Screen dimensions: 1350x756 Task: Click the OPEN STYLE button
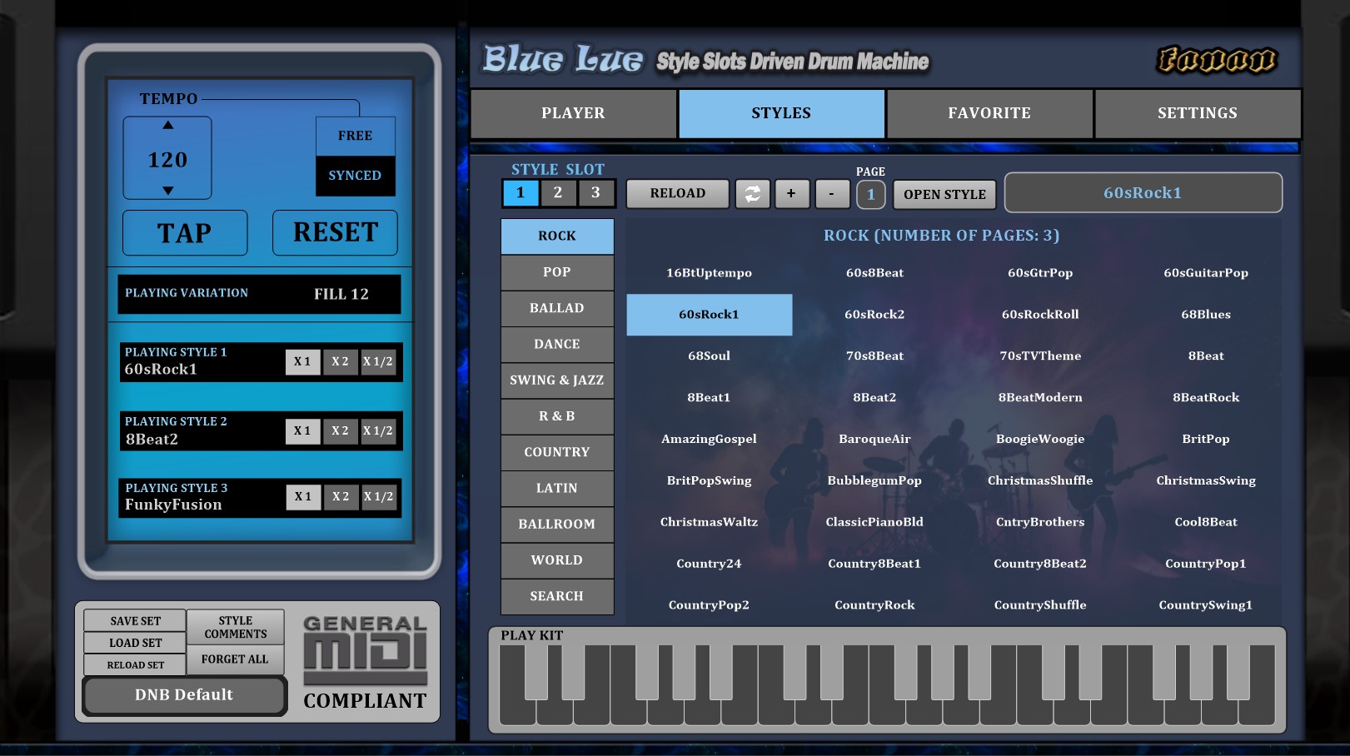click(x=944, y=194)
